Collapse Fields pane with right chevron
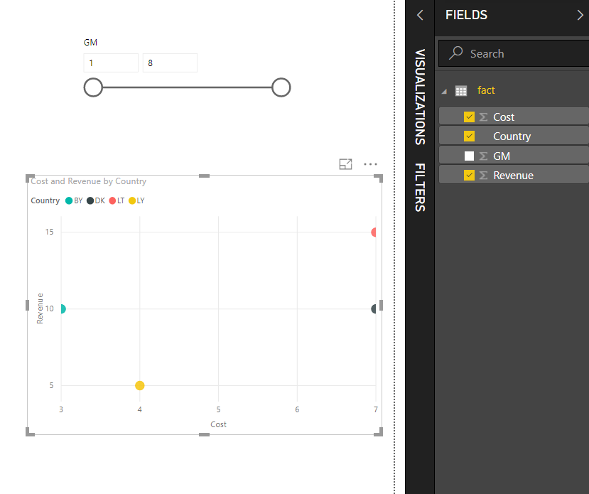 (580, 15)
